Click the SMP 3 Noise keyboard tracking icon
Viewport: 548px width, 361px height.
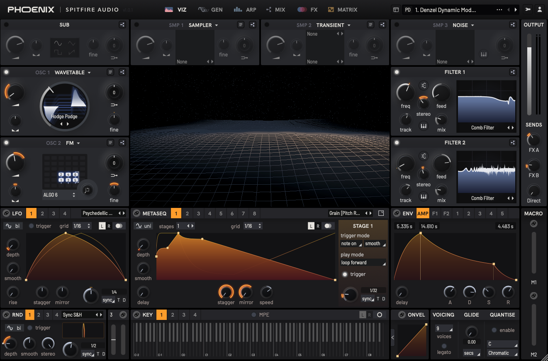[484, 54]
